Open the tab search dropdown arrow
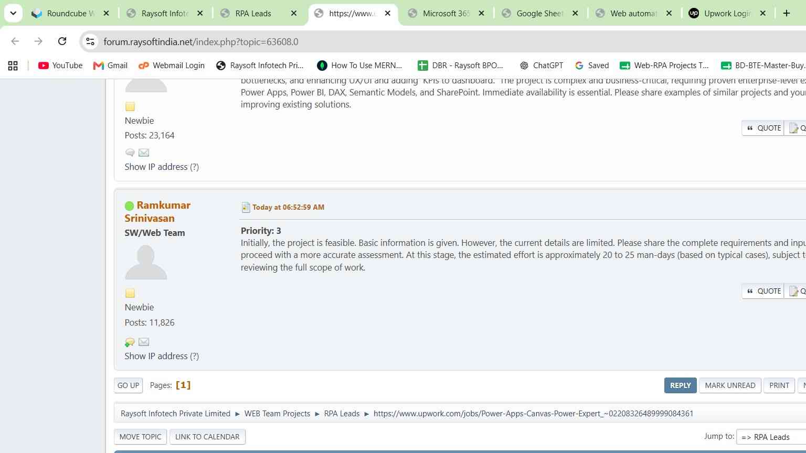This screenshot has height=453, width=806. point(13,13)
